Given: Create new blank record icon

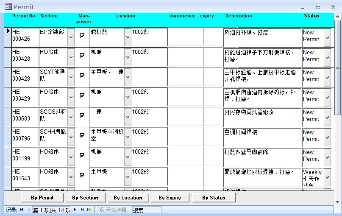Looking at the screenshot, I should click(89, 210).
